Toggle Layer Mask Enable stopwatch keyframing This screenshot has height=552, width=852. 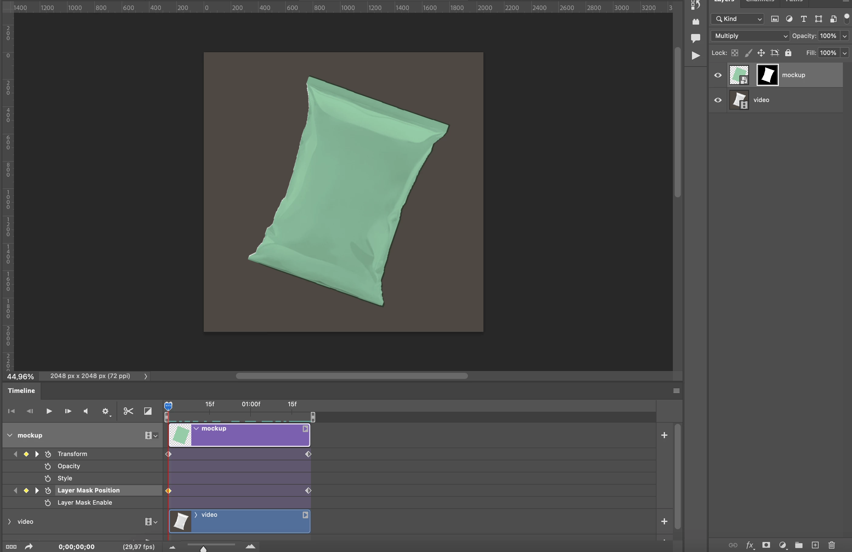pyautogui.click(x=48, y=503)
